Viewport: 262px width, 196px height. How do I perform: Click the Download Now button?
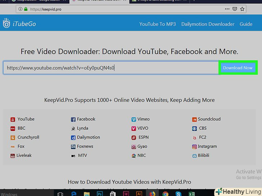click(x=238, y=67)
